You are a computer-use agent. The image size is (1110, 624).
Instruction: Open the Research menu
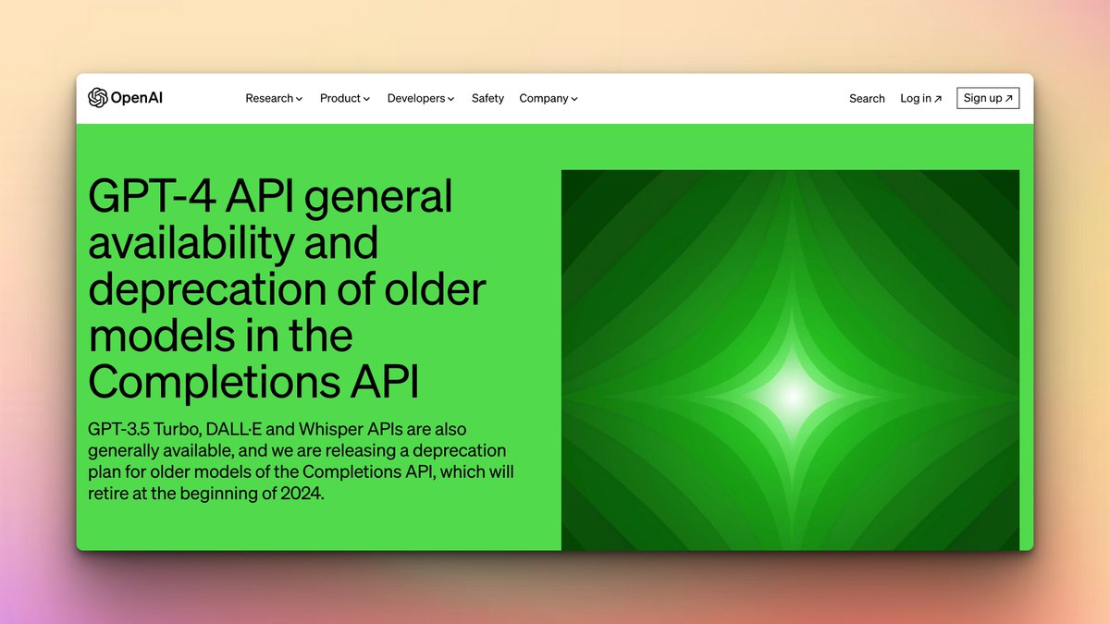[274, 98]
